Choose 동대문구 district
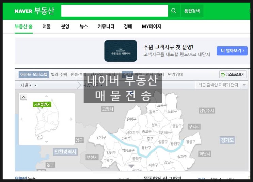 pos(165,132)
